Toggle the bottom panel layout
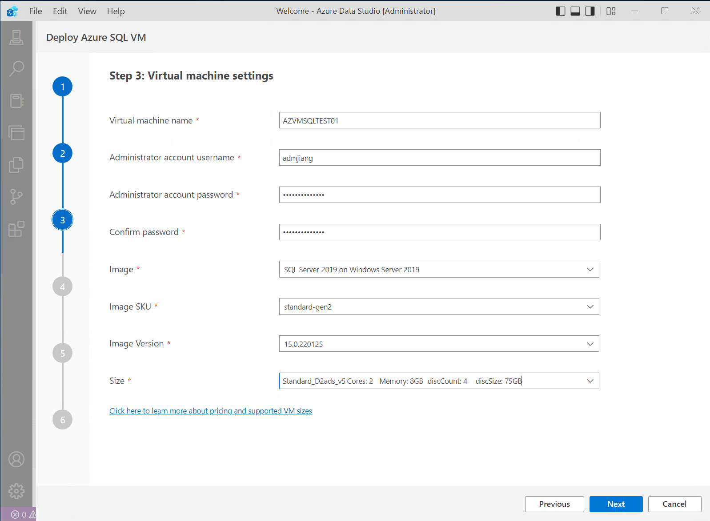Viewport: 710px width, 521px height. point(575,11)
